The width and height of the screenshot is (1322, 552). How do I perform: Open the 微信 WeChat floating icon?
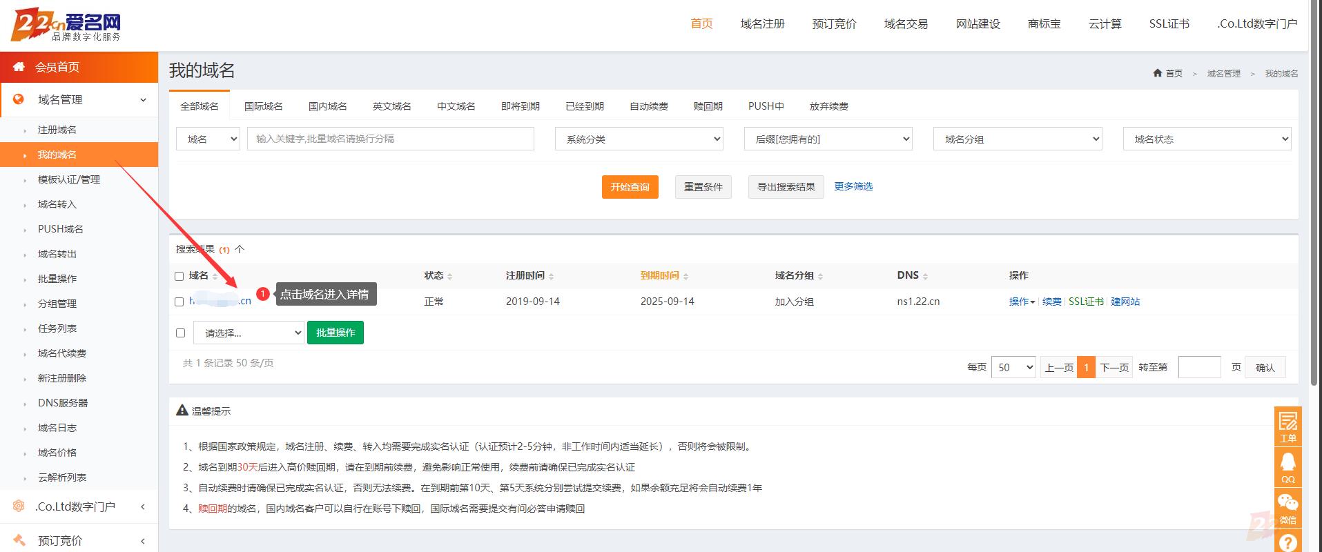[1287, 506]
